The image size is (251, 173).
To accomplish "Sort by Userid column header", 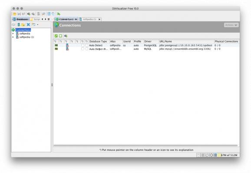I will click(x=128, y=42).
